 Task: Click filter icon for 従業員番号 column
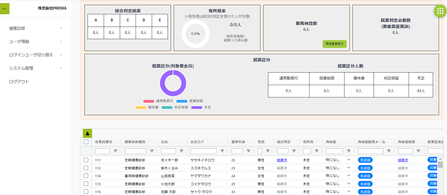tap(115, 151)
